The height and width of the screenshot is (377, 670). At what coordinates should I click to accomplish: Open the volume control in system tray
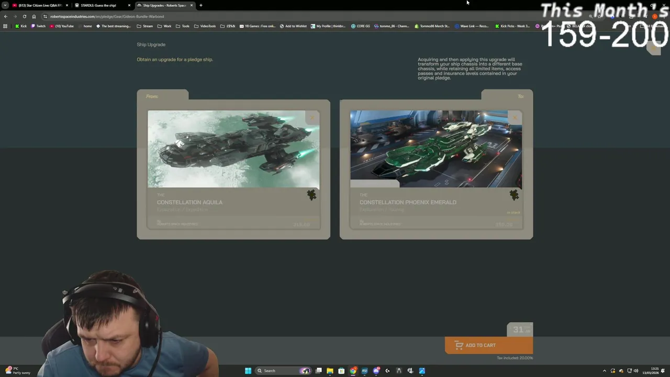coord(636,371)
